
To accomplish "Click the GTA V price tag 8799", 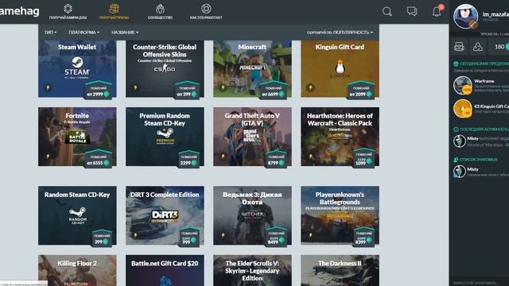I will click(x=276, y=159).
